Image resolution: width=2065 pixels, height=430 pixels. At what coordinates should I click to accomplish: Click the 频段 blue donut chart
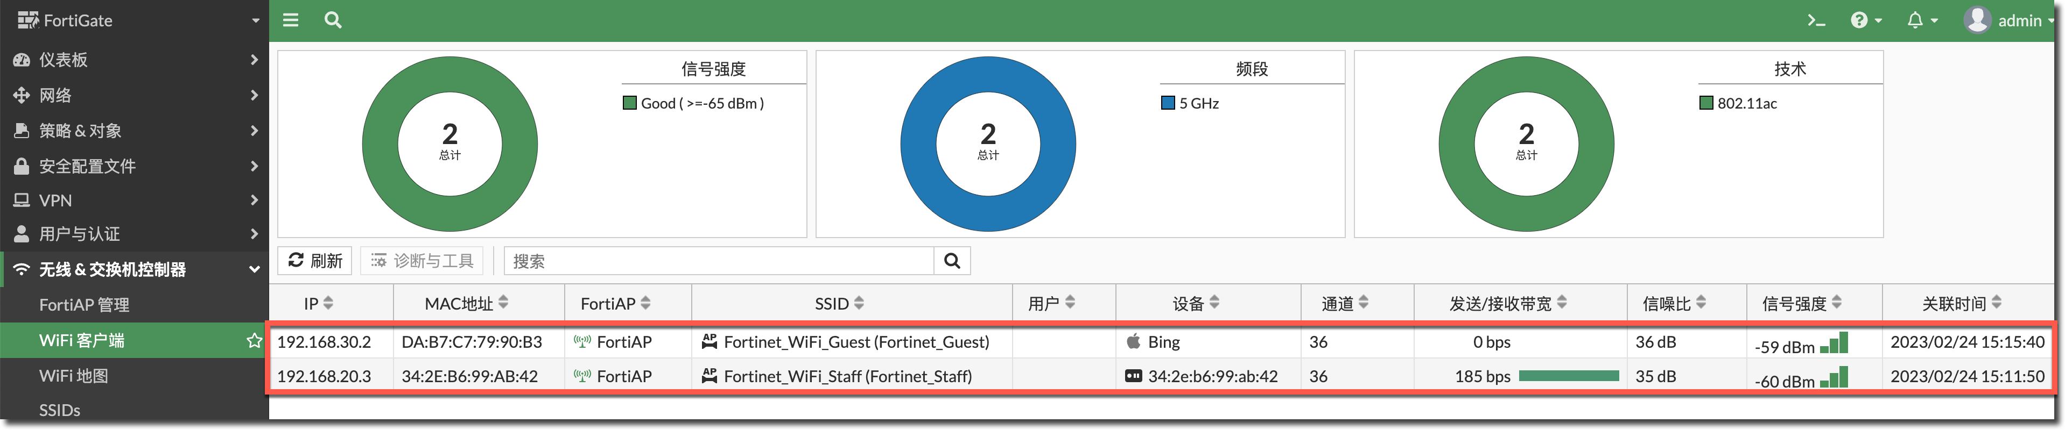(988, 144)
